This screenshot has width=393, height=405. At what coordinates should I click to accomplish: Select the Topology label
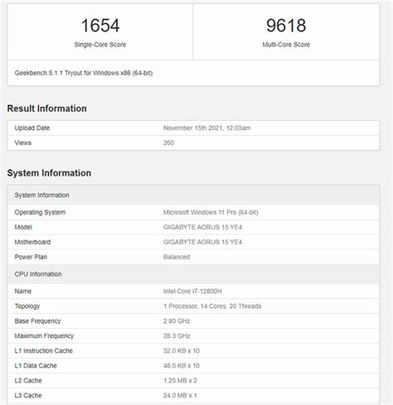[27, 306]
